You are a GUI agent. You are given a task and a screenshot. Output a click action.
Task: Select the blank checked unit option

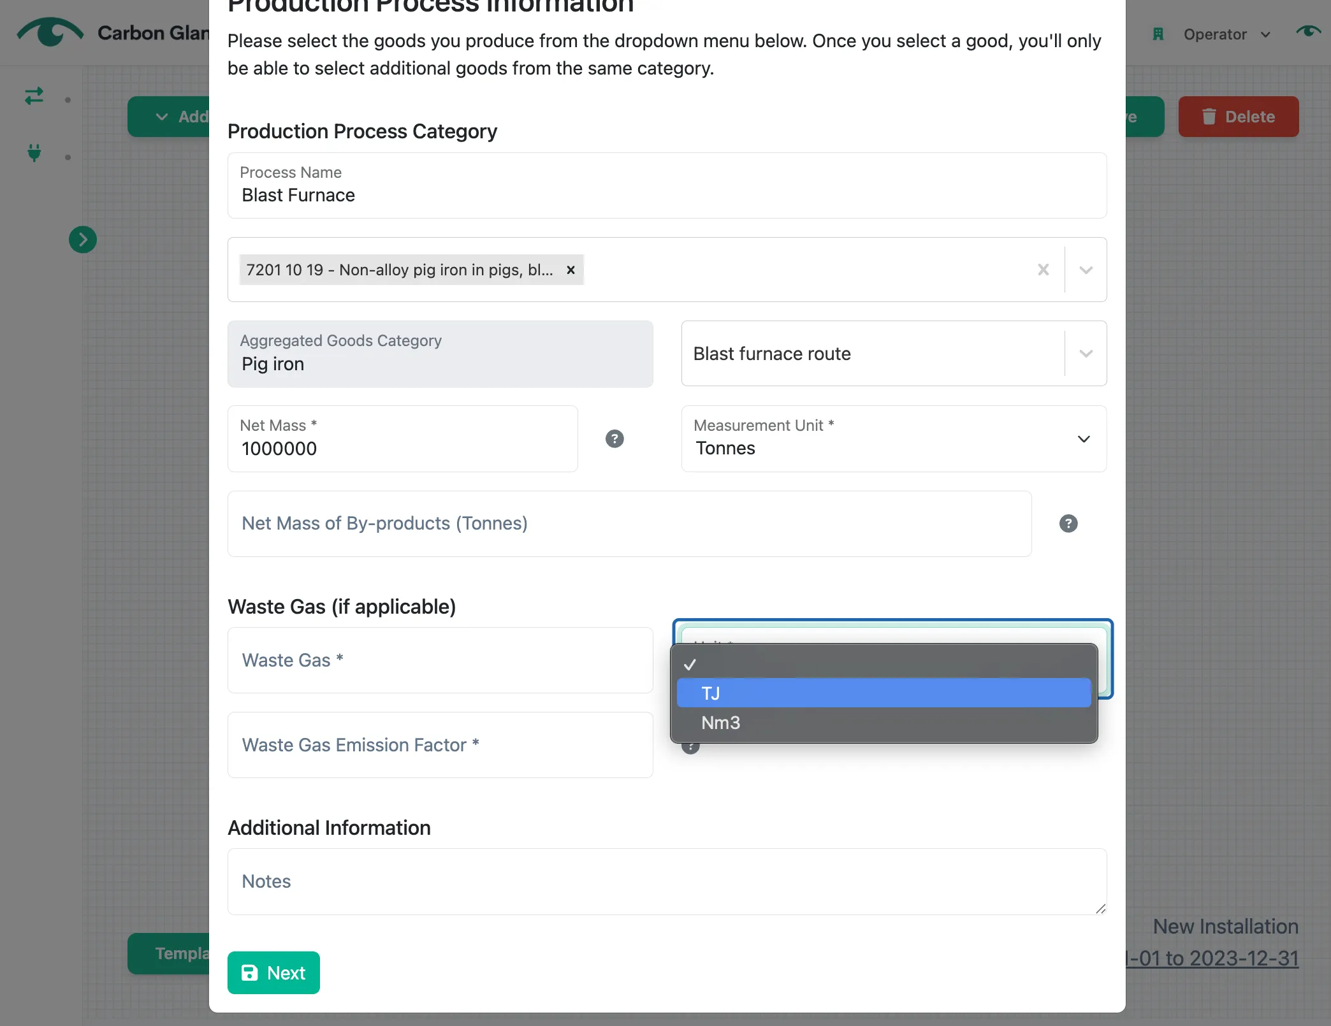[x=884, y=664]
